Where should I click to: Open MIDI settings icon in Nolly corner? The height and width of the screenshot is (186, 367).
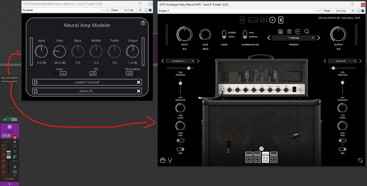(163, 160)
